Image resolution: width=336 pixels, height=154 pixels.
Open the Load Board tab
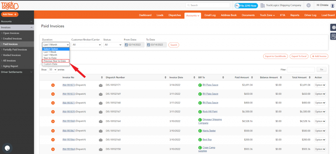click(x=328, y=15)
